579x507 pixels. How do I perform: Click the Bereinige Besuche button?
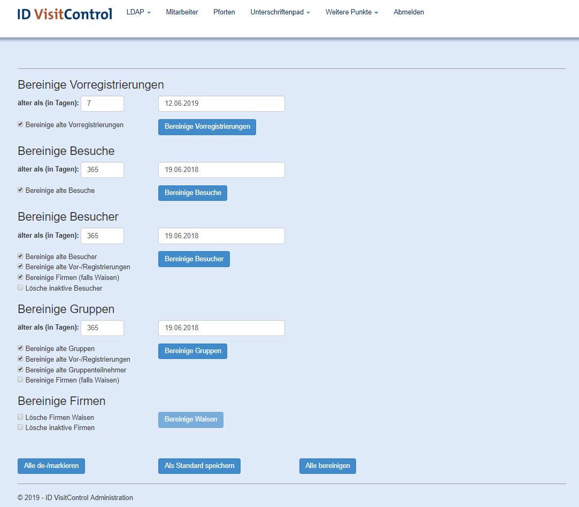(192, 193)
